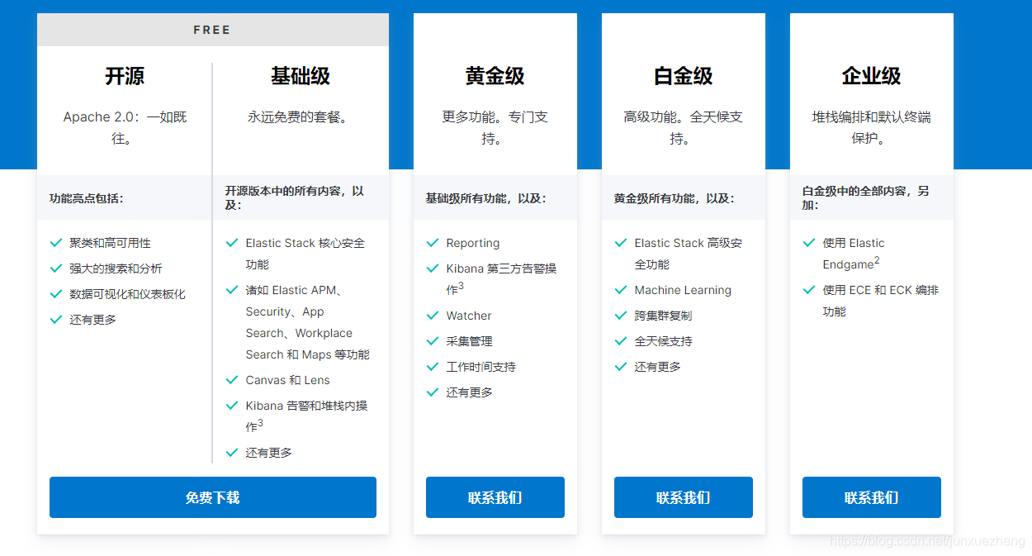
Task: Click 联系我们 under the 白金级 plan
Action: 684,497
